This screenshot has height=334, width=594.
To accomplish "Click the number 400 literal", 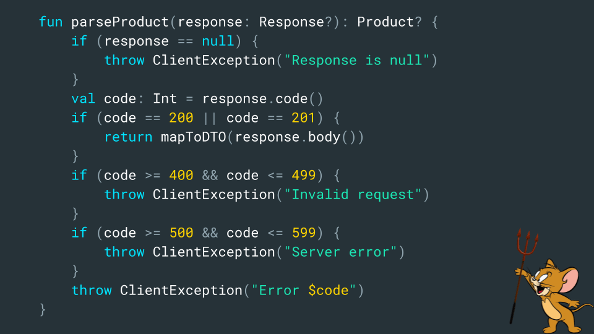I will [181, 176].
